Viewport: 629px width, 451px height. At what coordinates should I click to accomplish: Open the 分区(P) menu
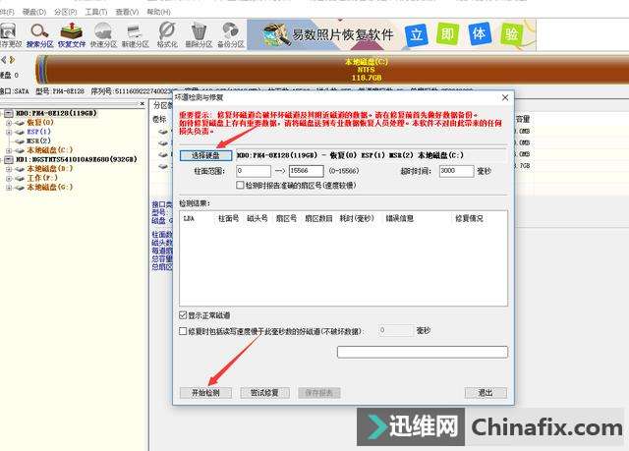[x=66, y=12]
